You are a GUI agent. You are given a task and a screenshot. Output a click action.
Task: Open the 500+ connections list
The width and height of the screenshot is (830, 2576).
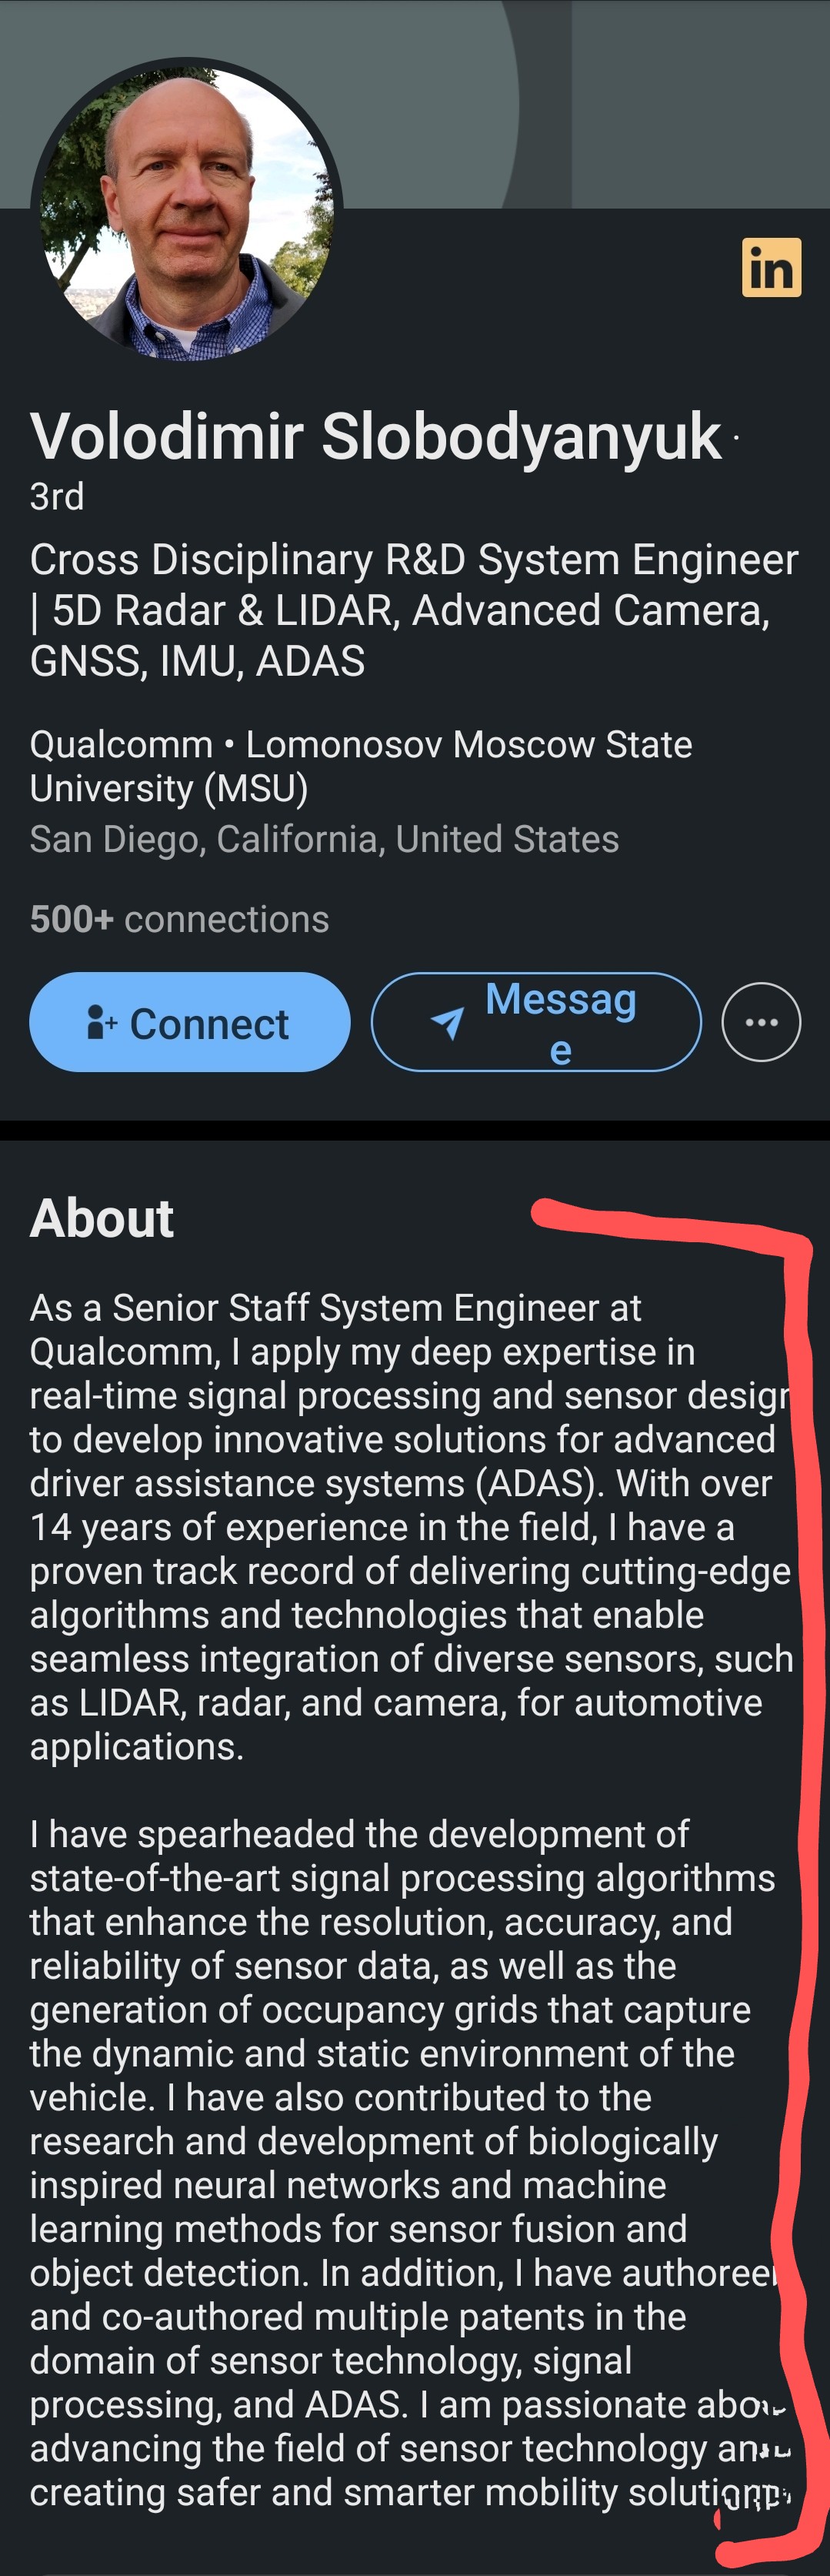point(180,919)
